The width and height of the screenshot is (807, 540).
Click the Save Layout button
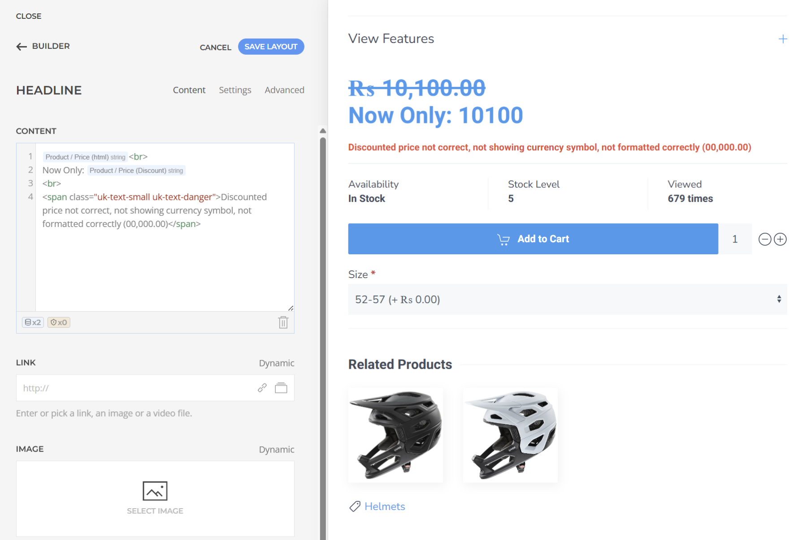tap(271, 47)
